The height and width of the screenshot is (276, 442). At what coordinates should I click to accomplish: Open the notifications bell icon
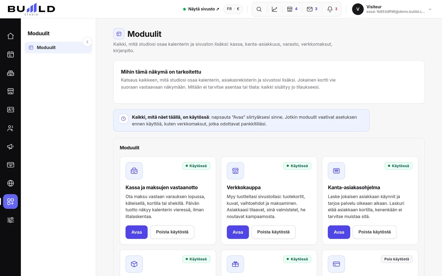[332, 9]
